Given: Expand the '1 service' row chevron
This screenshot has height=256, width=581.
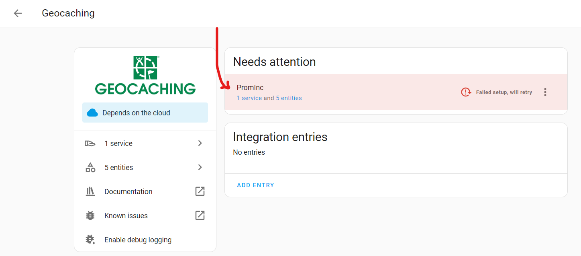Looking at the screenshot, I should click(200, 143).
